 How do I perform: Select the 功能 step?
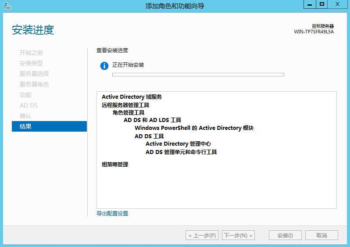click(25, 95)
